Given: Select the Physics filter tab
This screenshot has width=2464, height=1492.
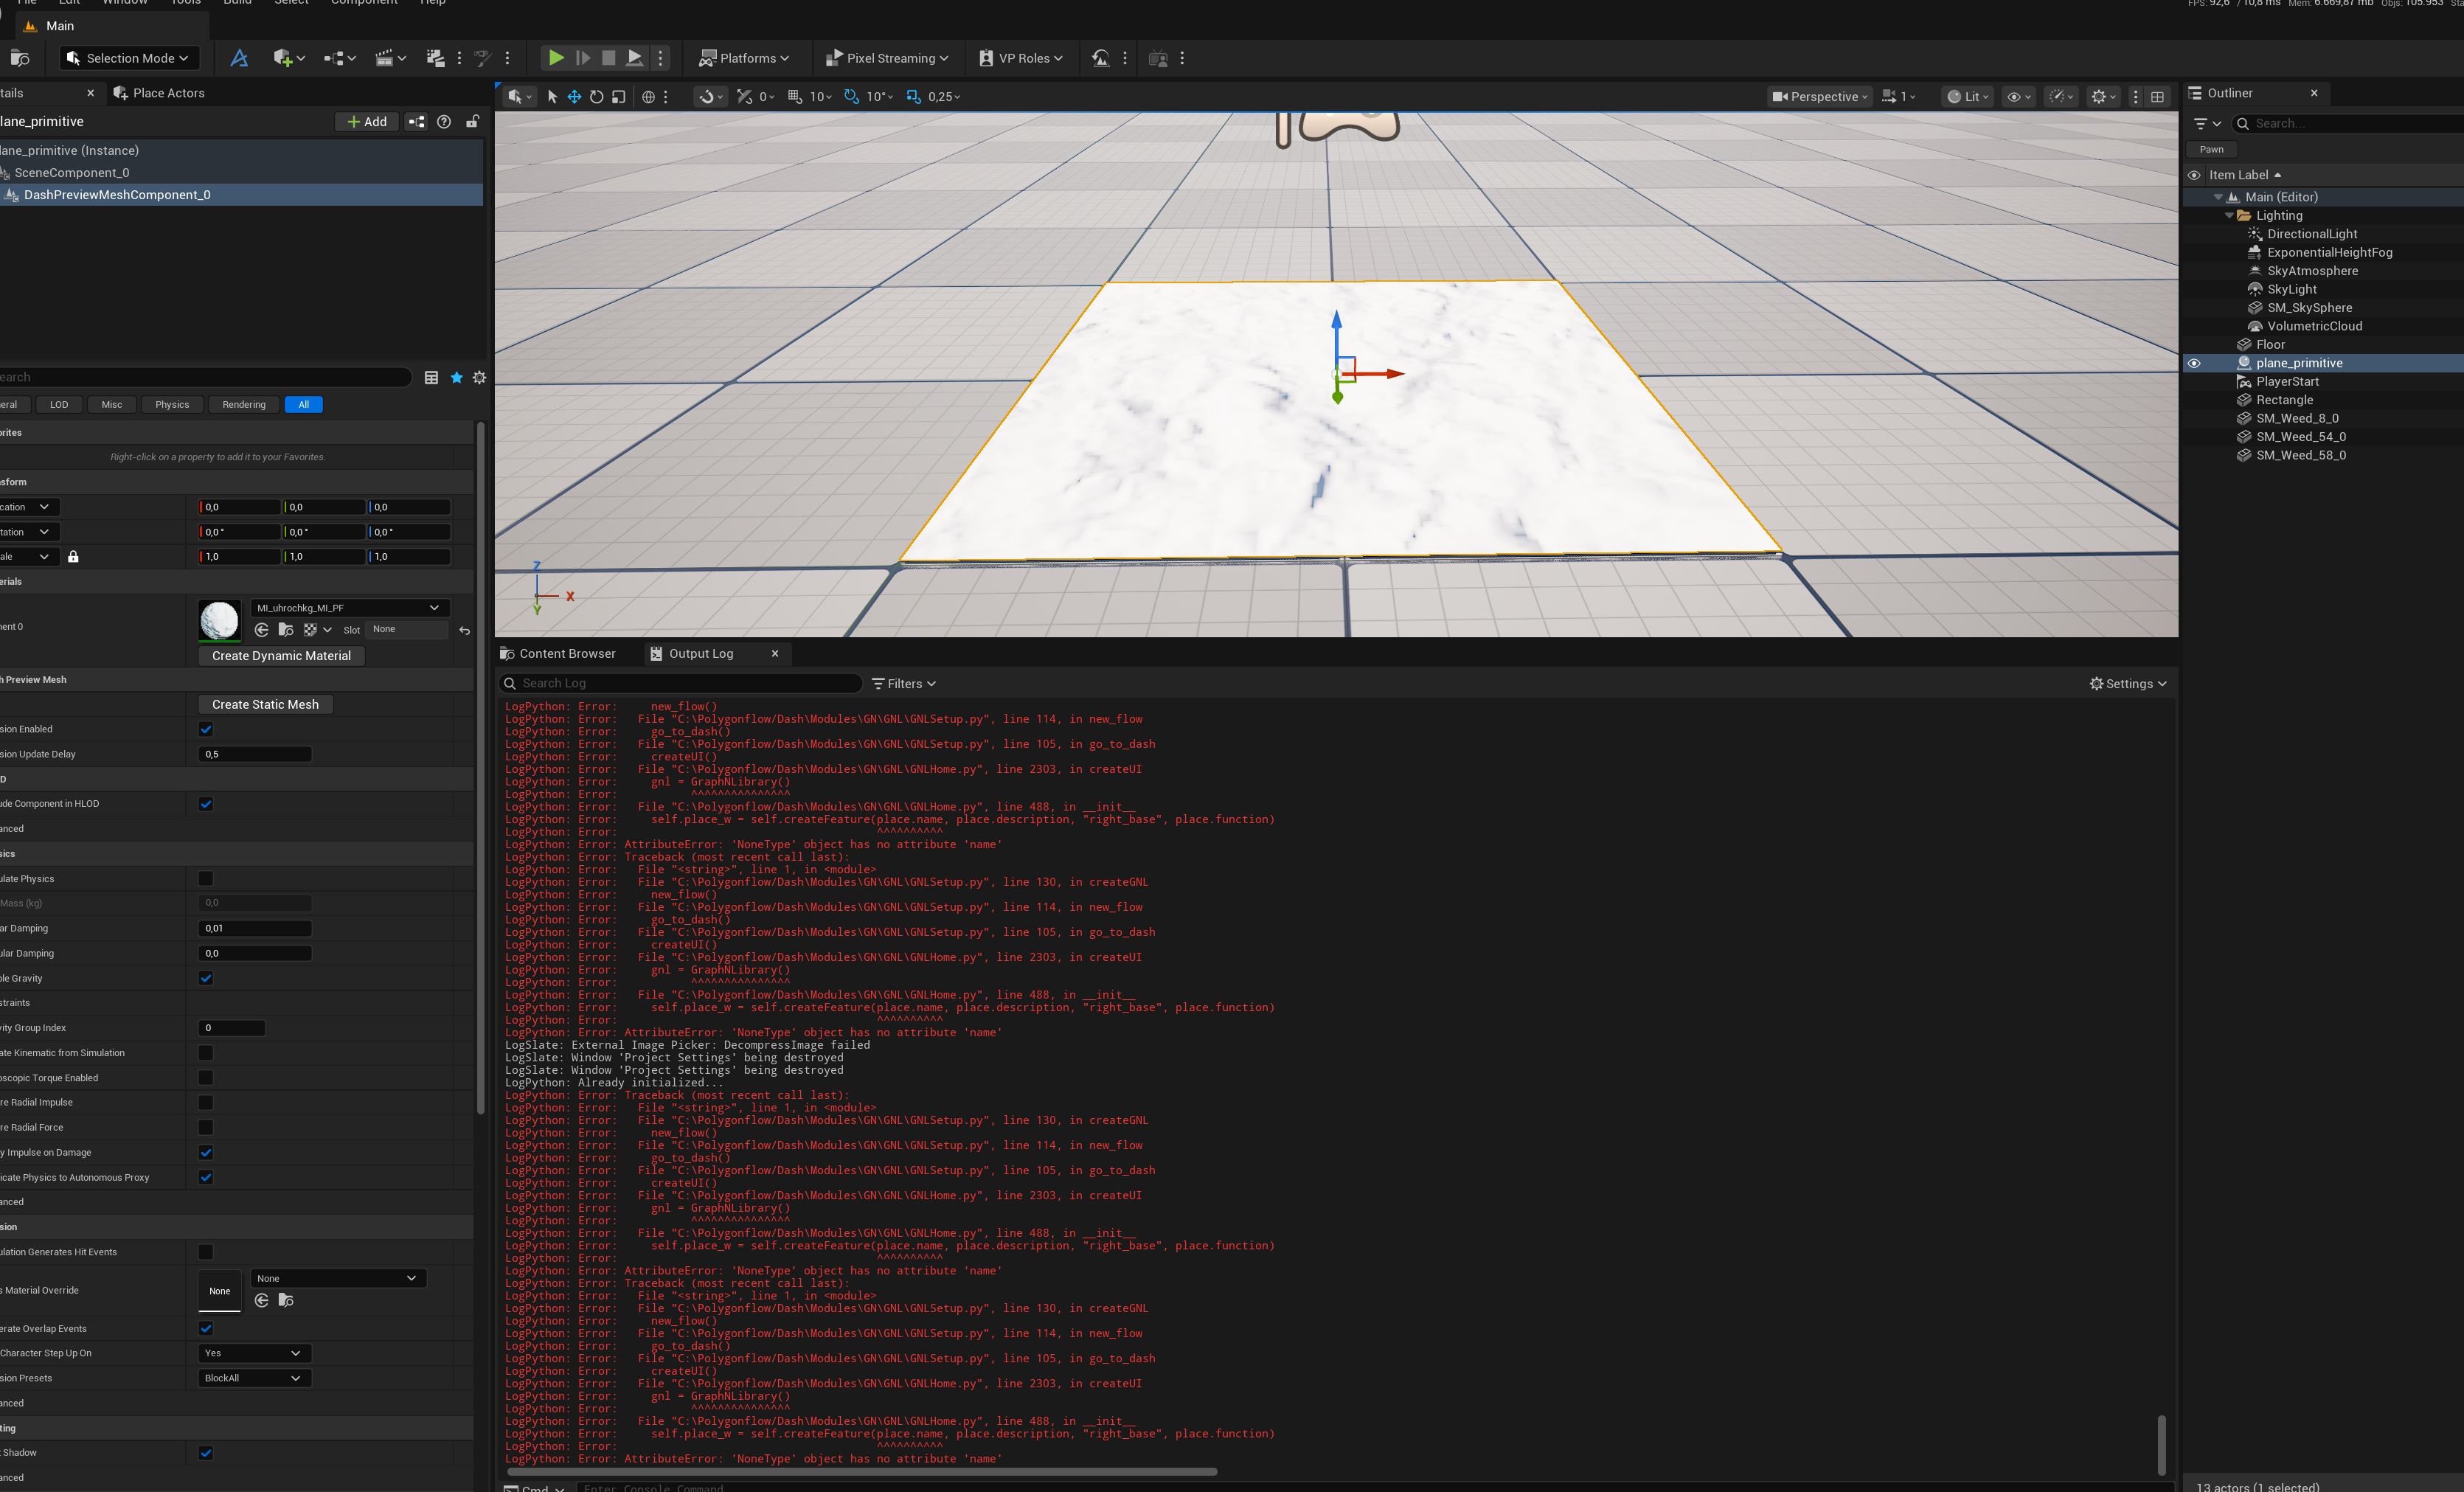Looking at the screenshot, I should click(x=172, y=405).
